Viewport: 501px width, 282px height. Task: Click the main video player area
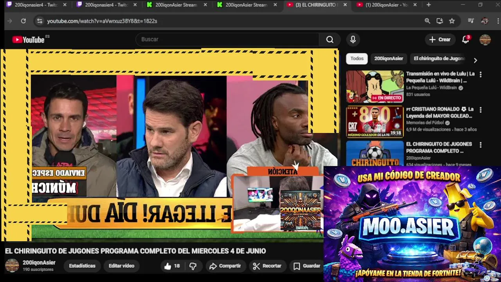(169, 145)
